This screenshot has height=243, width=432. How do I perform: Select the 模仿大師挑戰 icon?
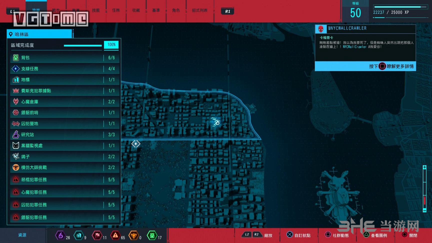16,167
